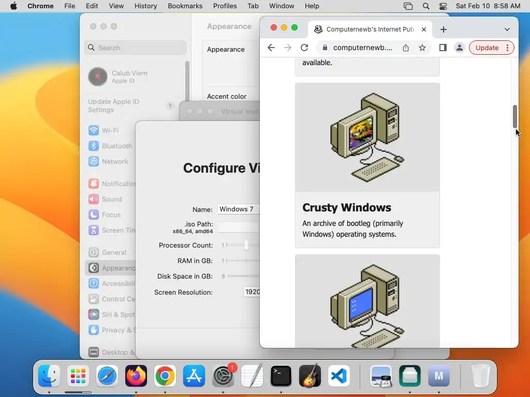Screen dimensions: 530x397
Task: Open the Crusty Windows computer thumbnail
Action: point(367,137)
